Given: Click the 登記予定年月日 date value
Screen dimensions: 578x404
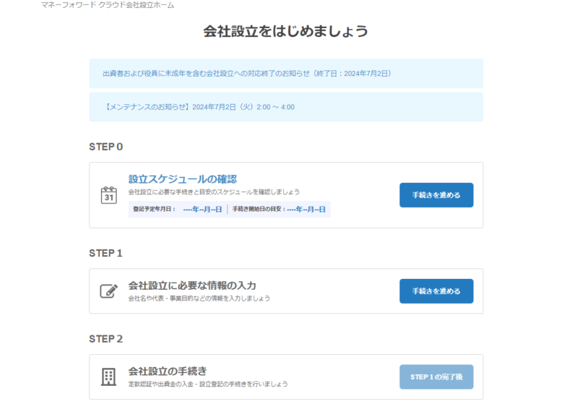Looking at the screenshot, I should click(202, 210).
